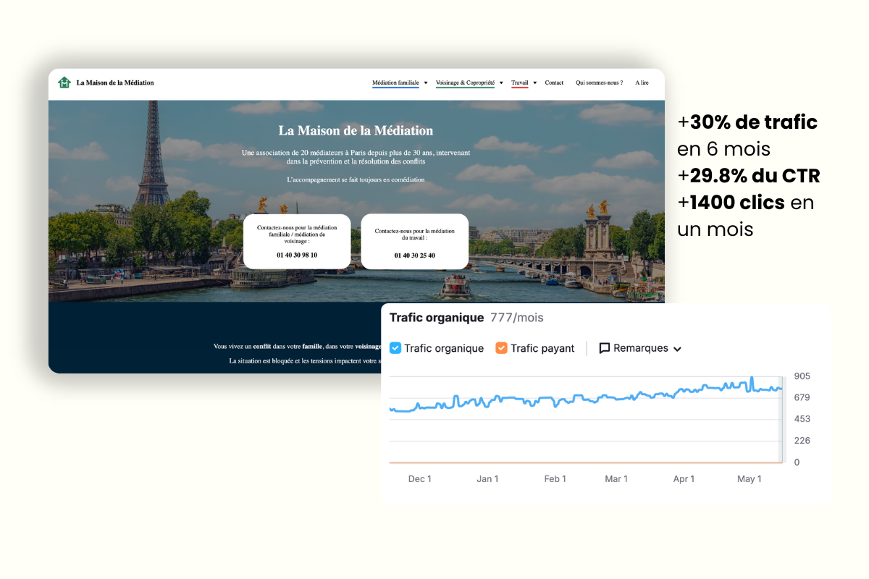Open the Voisinage & Copropriété menu
This screenshot has width=869, height=579.
(465, 83)
